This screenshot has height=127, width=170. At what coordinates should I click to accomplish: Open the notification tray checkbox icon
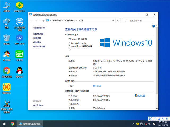(154, 124)
